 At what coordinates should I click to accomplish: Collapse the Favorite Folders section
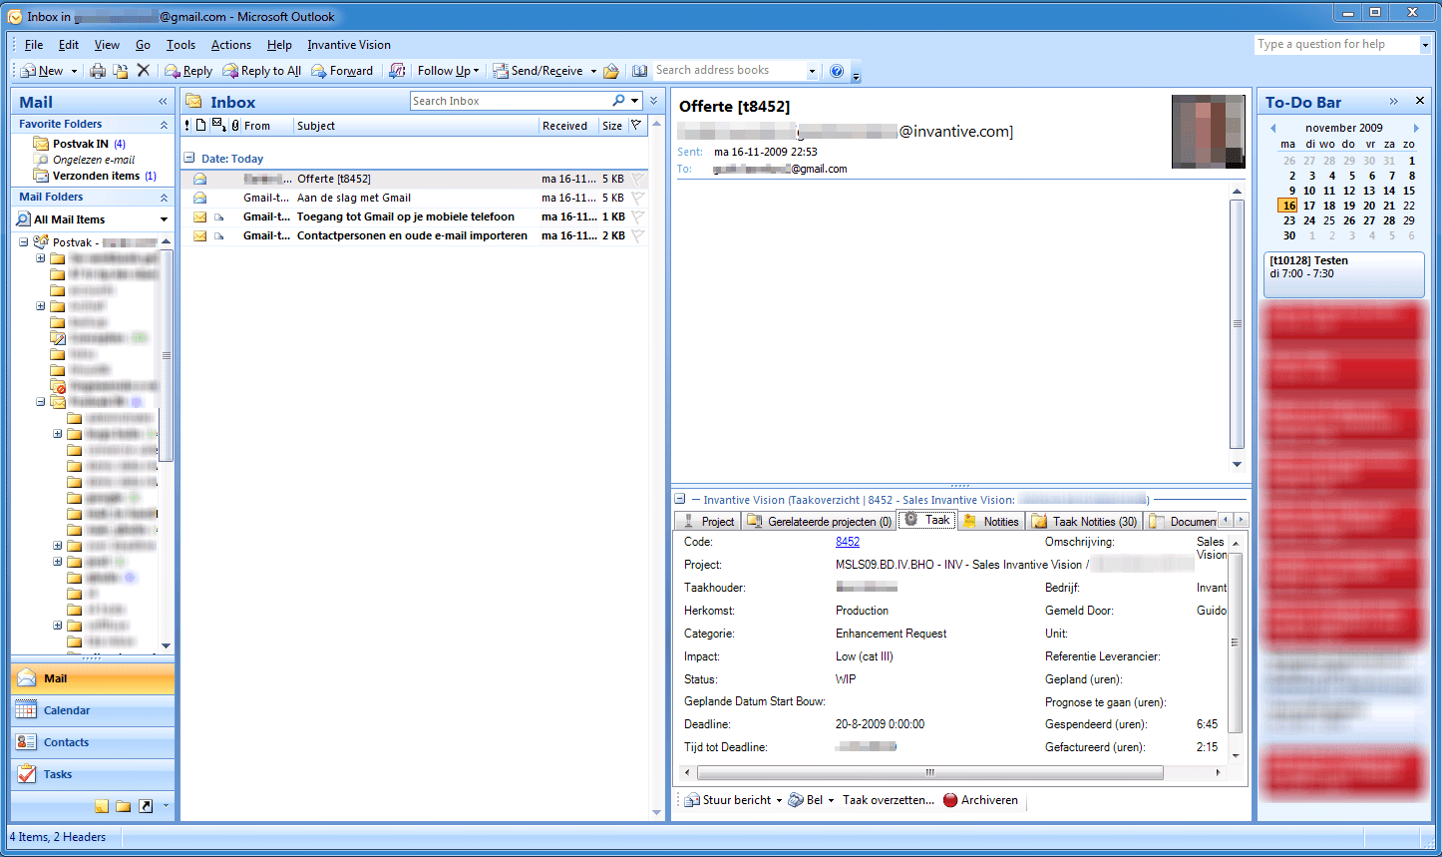(165, 125)
